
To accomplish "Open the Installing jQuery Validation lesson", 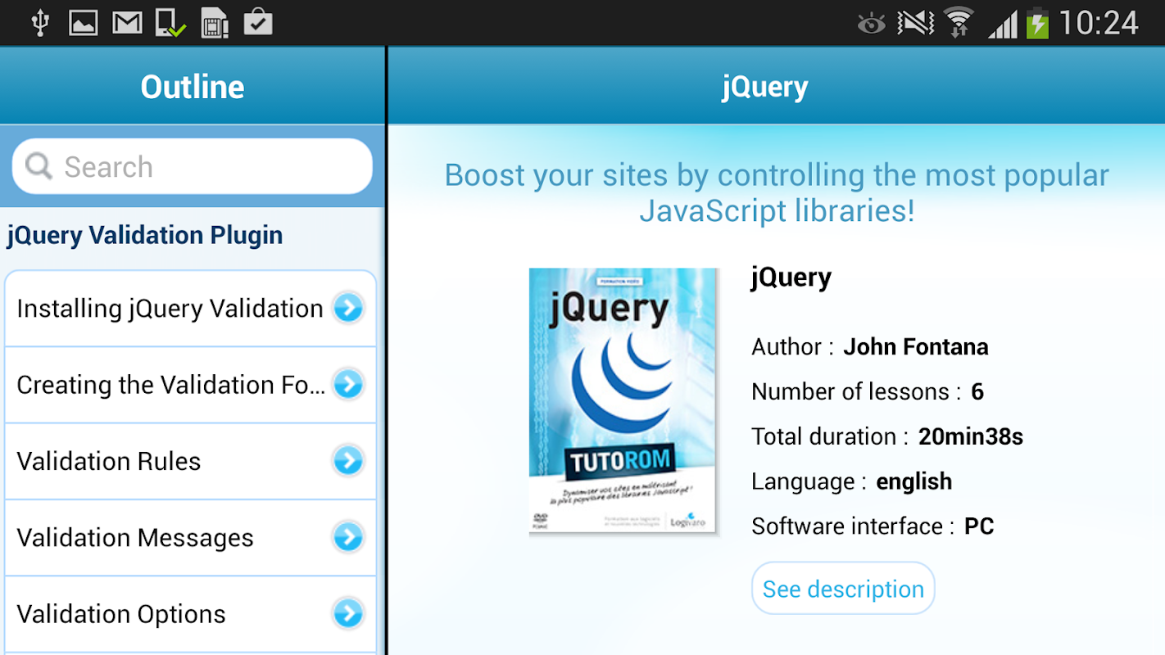I will [190, 309].
